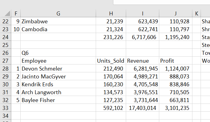Click the total cell 1,195,240

click(x=177, y=37)
